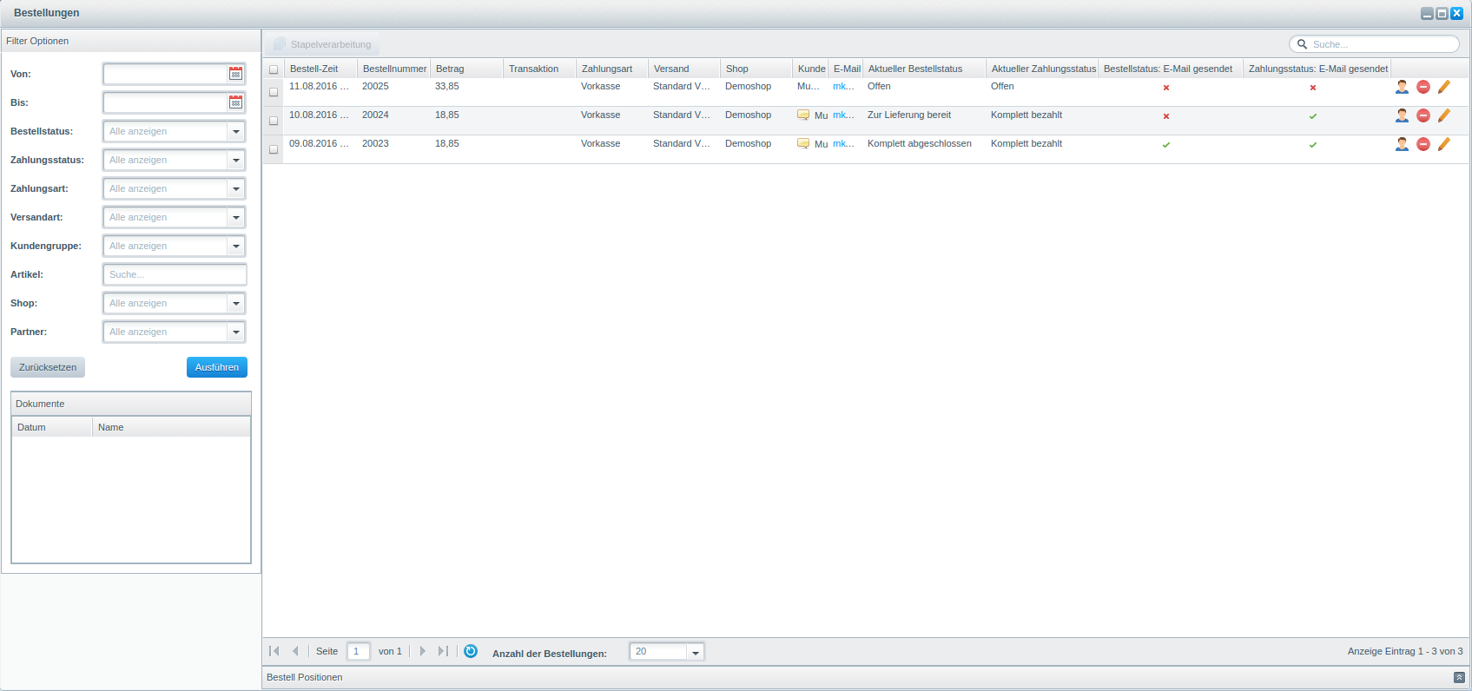Open Zahlungsart filter dropdown

pyautogui.click(x=235, y=188)
